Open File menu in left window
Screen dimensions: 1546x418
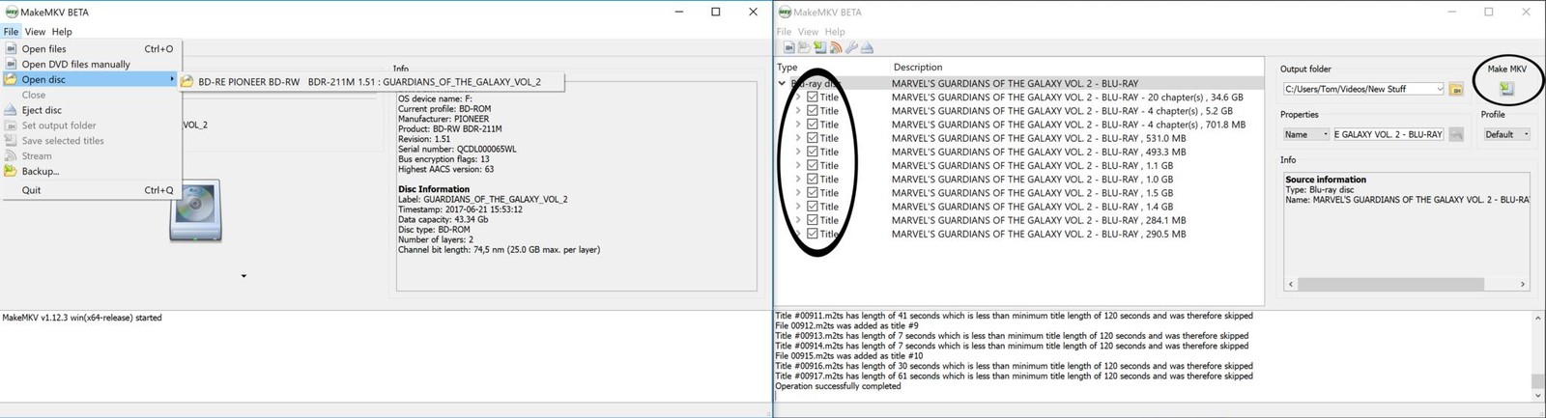point(11,32)
